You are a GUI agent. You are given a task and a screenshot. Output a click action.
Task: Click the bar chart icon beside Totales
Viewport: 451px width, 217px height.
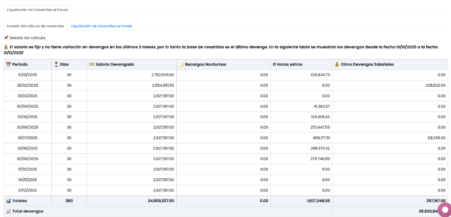(x=8, y=201)
